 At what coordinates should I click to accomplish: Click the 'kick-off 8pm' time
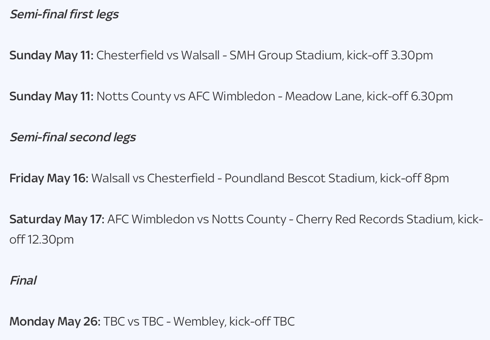[x=414, y=178]
